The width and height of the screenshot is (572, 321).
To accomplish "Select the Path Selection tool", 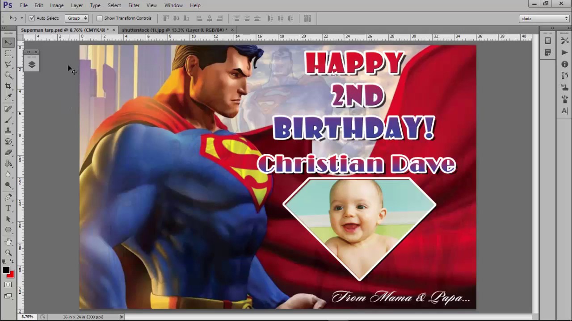I will [x=8, y=219].
